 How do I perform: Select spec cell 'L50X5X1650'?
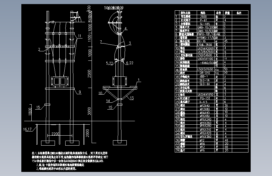(x=205, y=69)
